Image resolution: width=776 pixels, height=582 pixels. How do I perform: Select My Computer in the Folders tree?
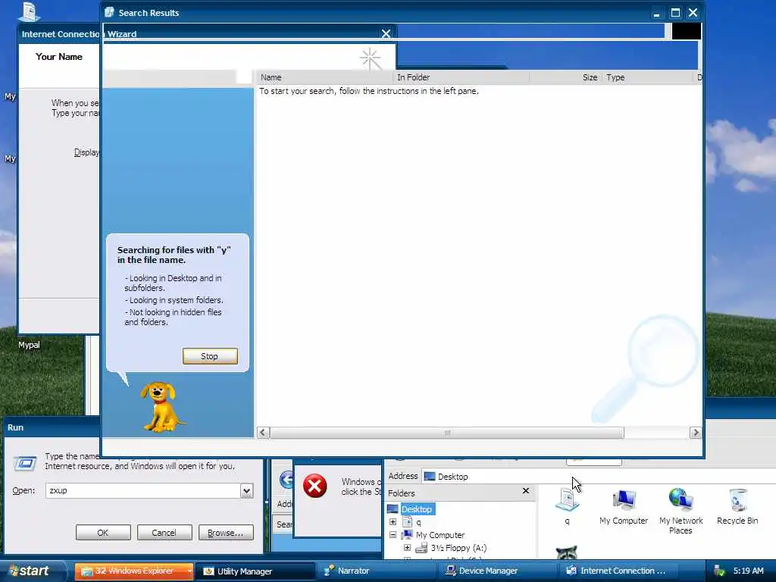[x=440, y=535]
